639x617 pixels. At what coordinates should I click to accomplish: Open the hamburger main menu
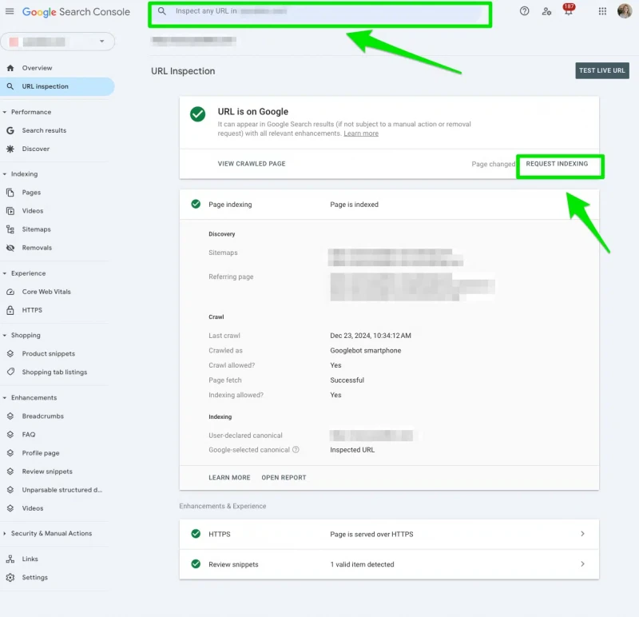10,11
